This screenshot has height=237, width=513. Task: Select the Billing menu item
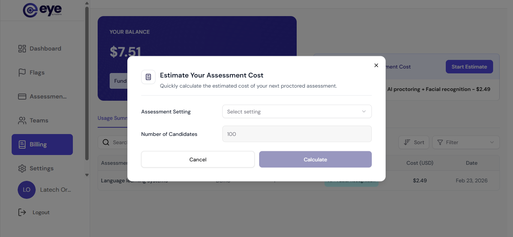tap(42, 145)
